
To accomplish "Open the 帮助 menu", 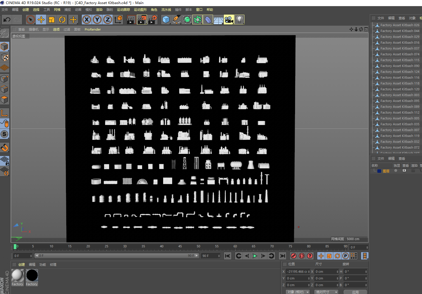I will point(210,10).
